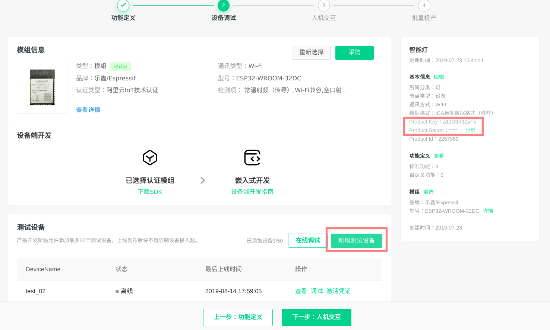Click 激活凭证 for test_02 device
Screen dimensions: 550x330
[x=338, y=291]
